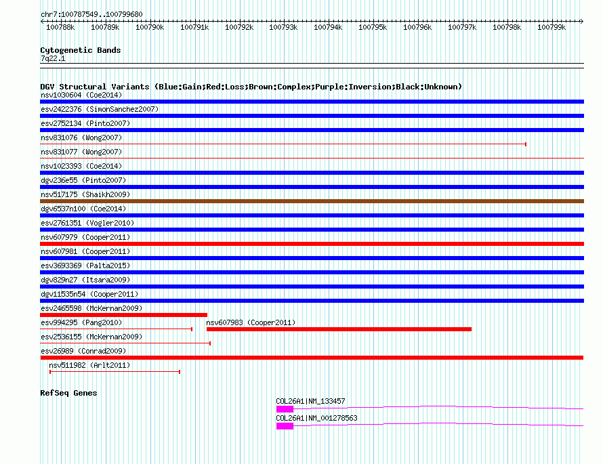The width and height of the screenshot is (603, 464).
Task: Click the esv2536155 (McKernan2009) label
Action: click(x=91, y=337)
